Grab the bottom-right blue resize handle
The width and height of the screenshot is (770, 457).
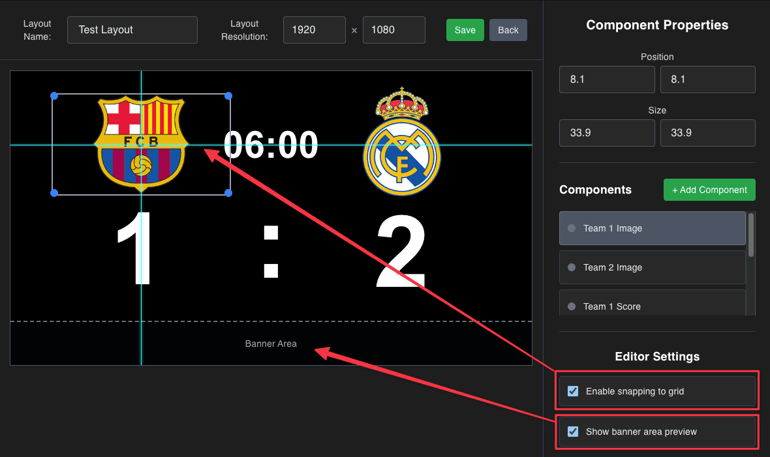(x=228, y=194)
